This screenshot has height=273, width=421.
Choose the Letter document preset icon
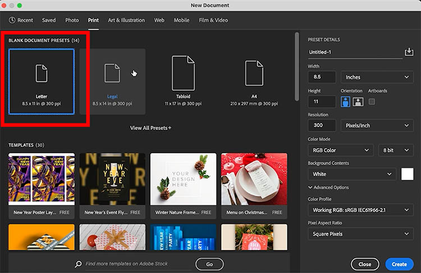click(x=42, y=73)
